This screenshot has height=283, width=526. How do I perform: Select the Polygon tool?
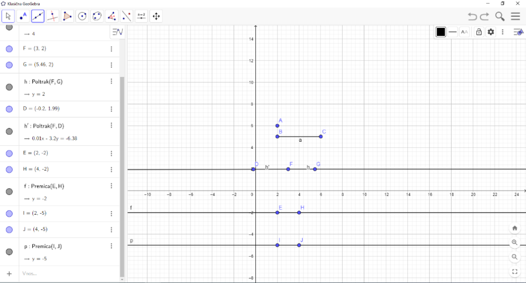coord(67,16)
